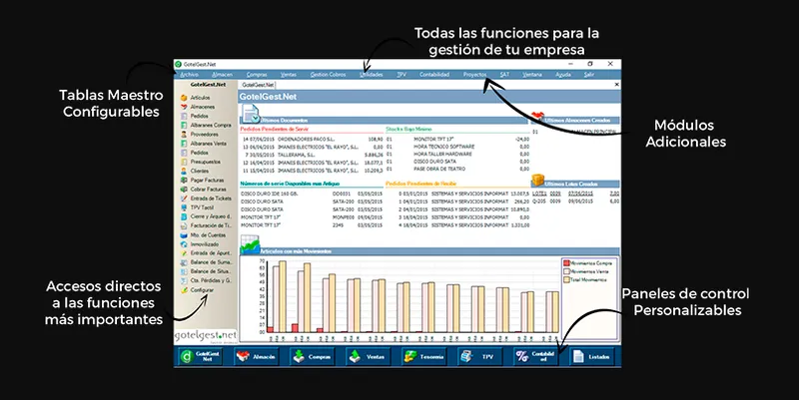Click the Últimos Documentos document icon
The image size is (799, 400).
[x=251, y=114]
